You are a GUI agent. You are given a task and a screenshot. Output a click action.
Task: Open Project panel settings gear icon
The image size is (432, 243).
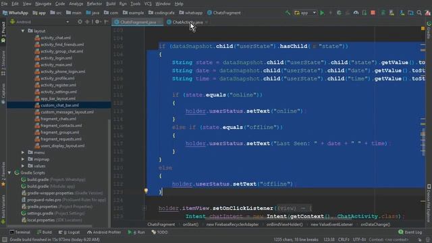pos(97,22)
